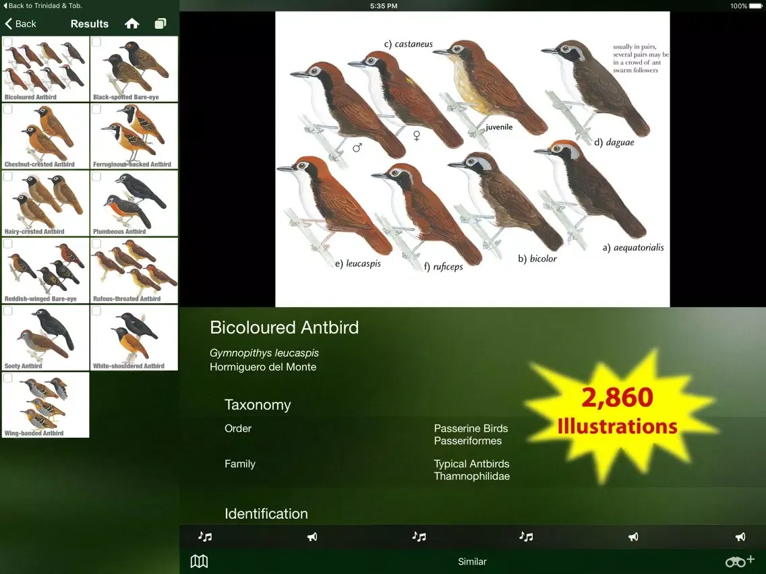The image size is (766, 574).
Task: Tick the Rufous-throated Antbird checkbox
Action: pyautogui.click(x=96, y=244)
